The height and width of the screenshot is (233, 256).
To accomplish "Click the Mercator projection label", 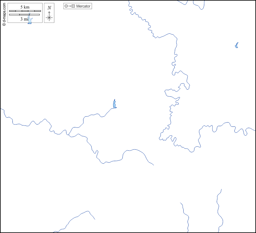I will [x=83, y=6].
